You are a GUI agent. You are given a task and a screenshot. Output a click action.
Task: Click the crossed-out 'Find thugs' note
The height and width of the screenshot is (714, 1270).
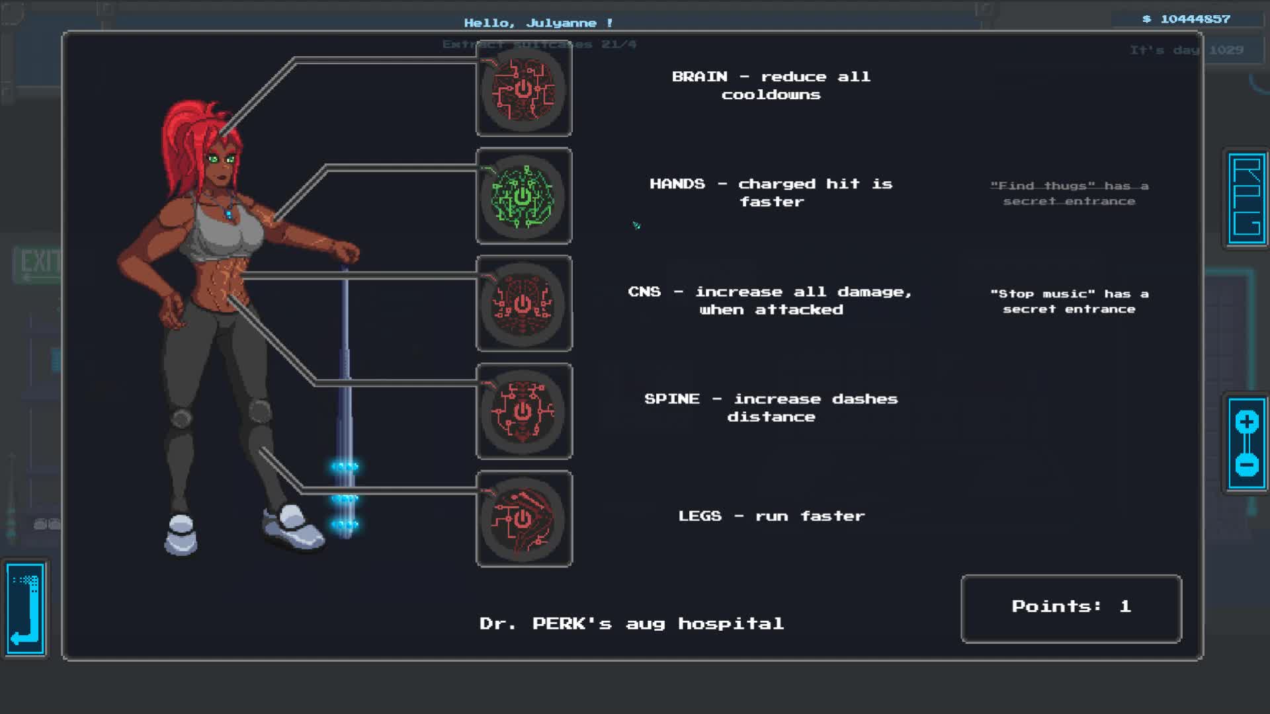(1068, 194)
